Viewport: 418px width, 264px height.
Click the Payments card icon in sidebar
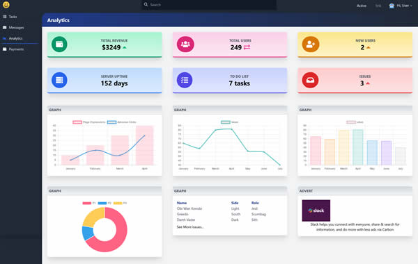pos(5,49)
